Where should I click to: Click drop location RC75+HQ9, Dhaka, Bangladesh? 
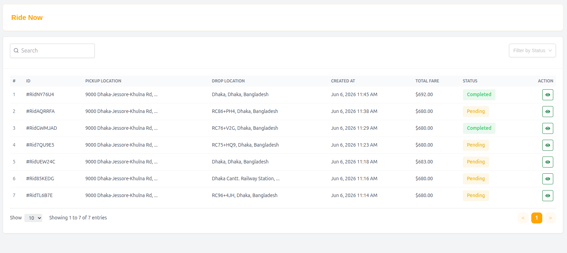click(x=245, y=145)
